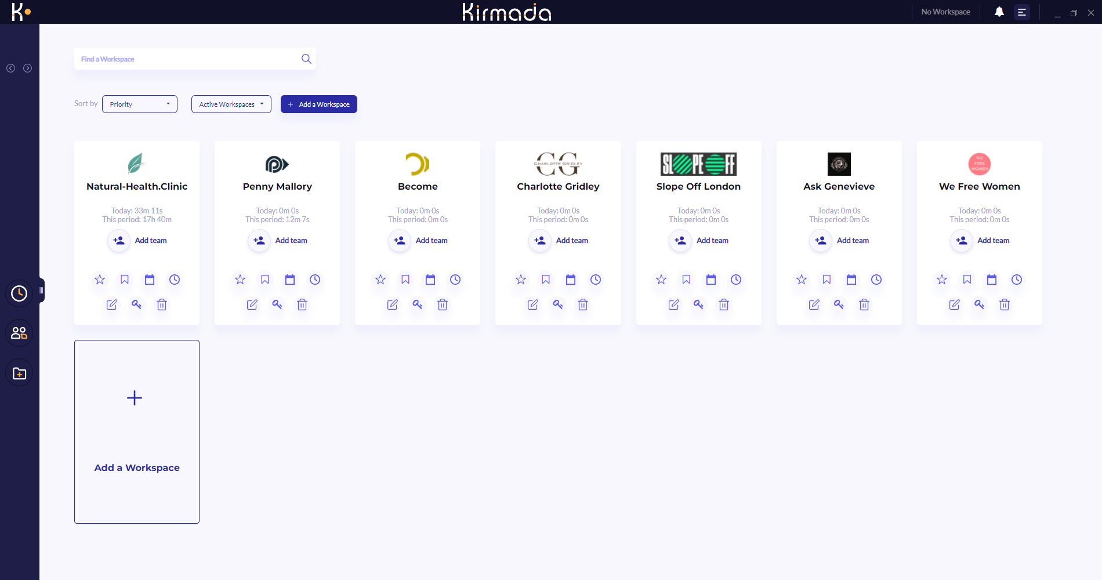Favorite the Natural-Health.Clinic workspace star
Viewport: 1102px width, 580px height.
point(99,279)
